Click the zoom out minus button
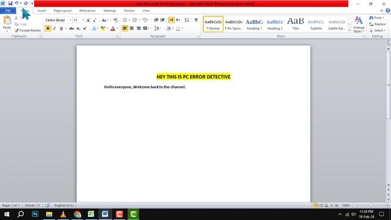Image resolution: width=391 pixels, height=220 pixels. coord(354,205)
